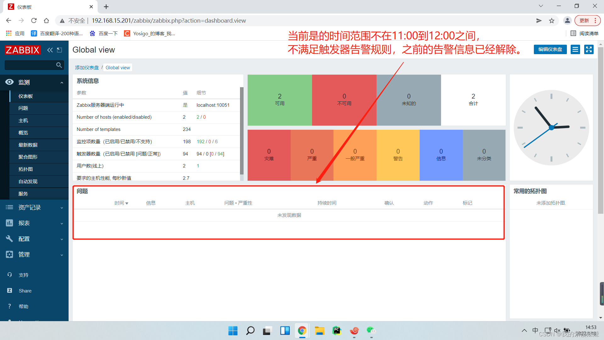Collapse the Zabbix sidebar
Screen dimensions: 604x340
(50, 50)
